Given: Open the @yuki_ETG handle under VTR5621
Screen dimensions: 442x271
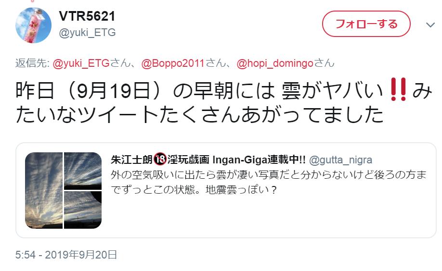Looking at the screenshot, I should 87,33.
